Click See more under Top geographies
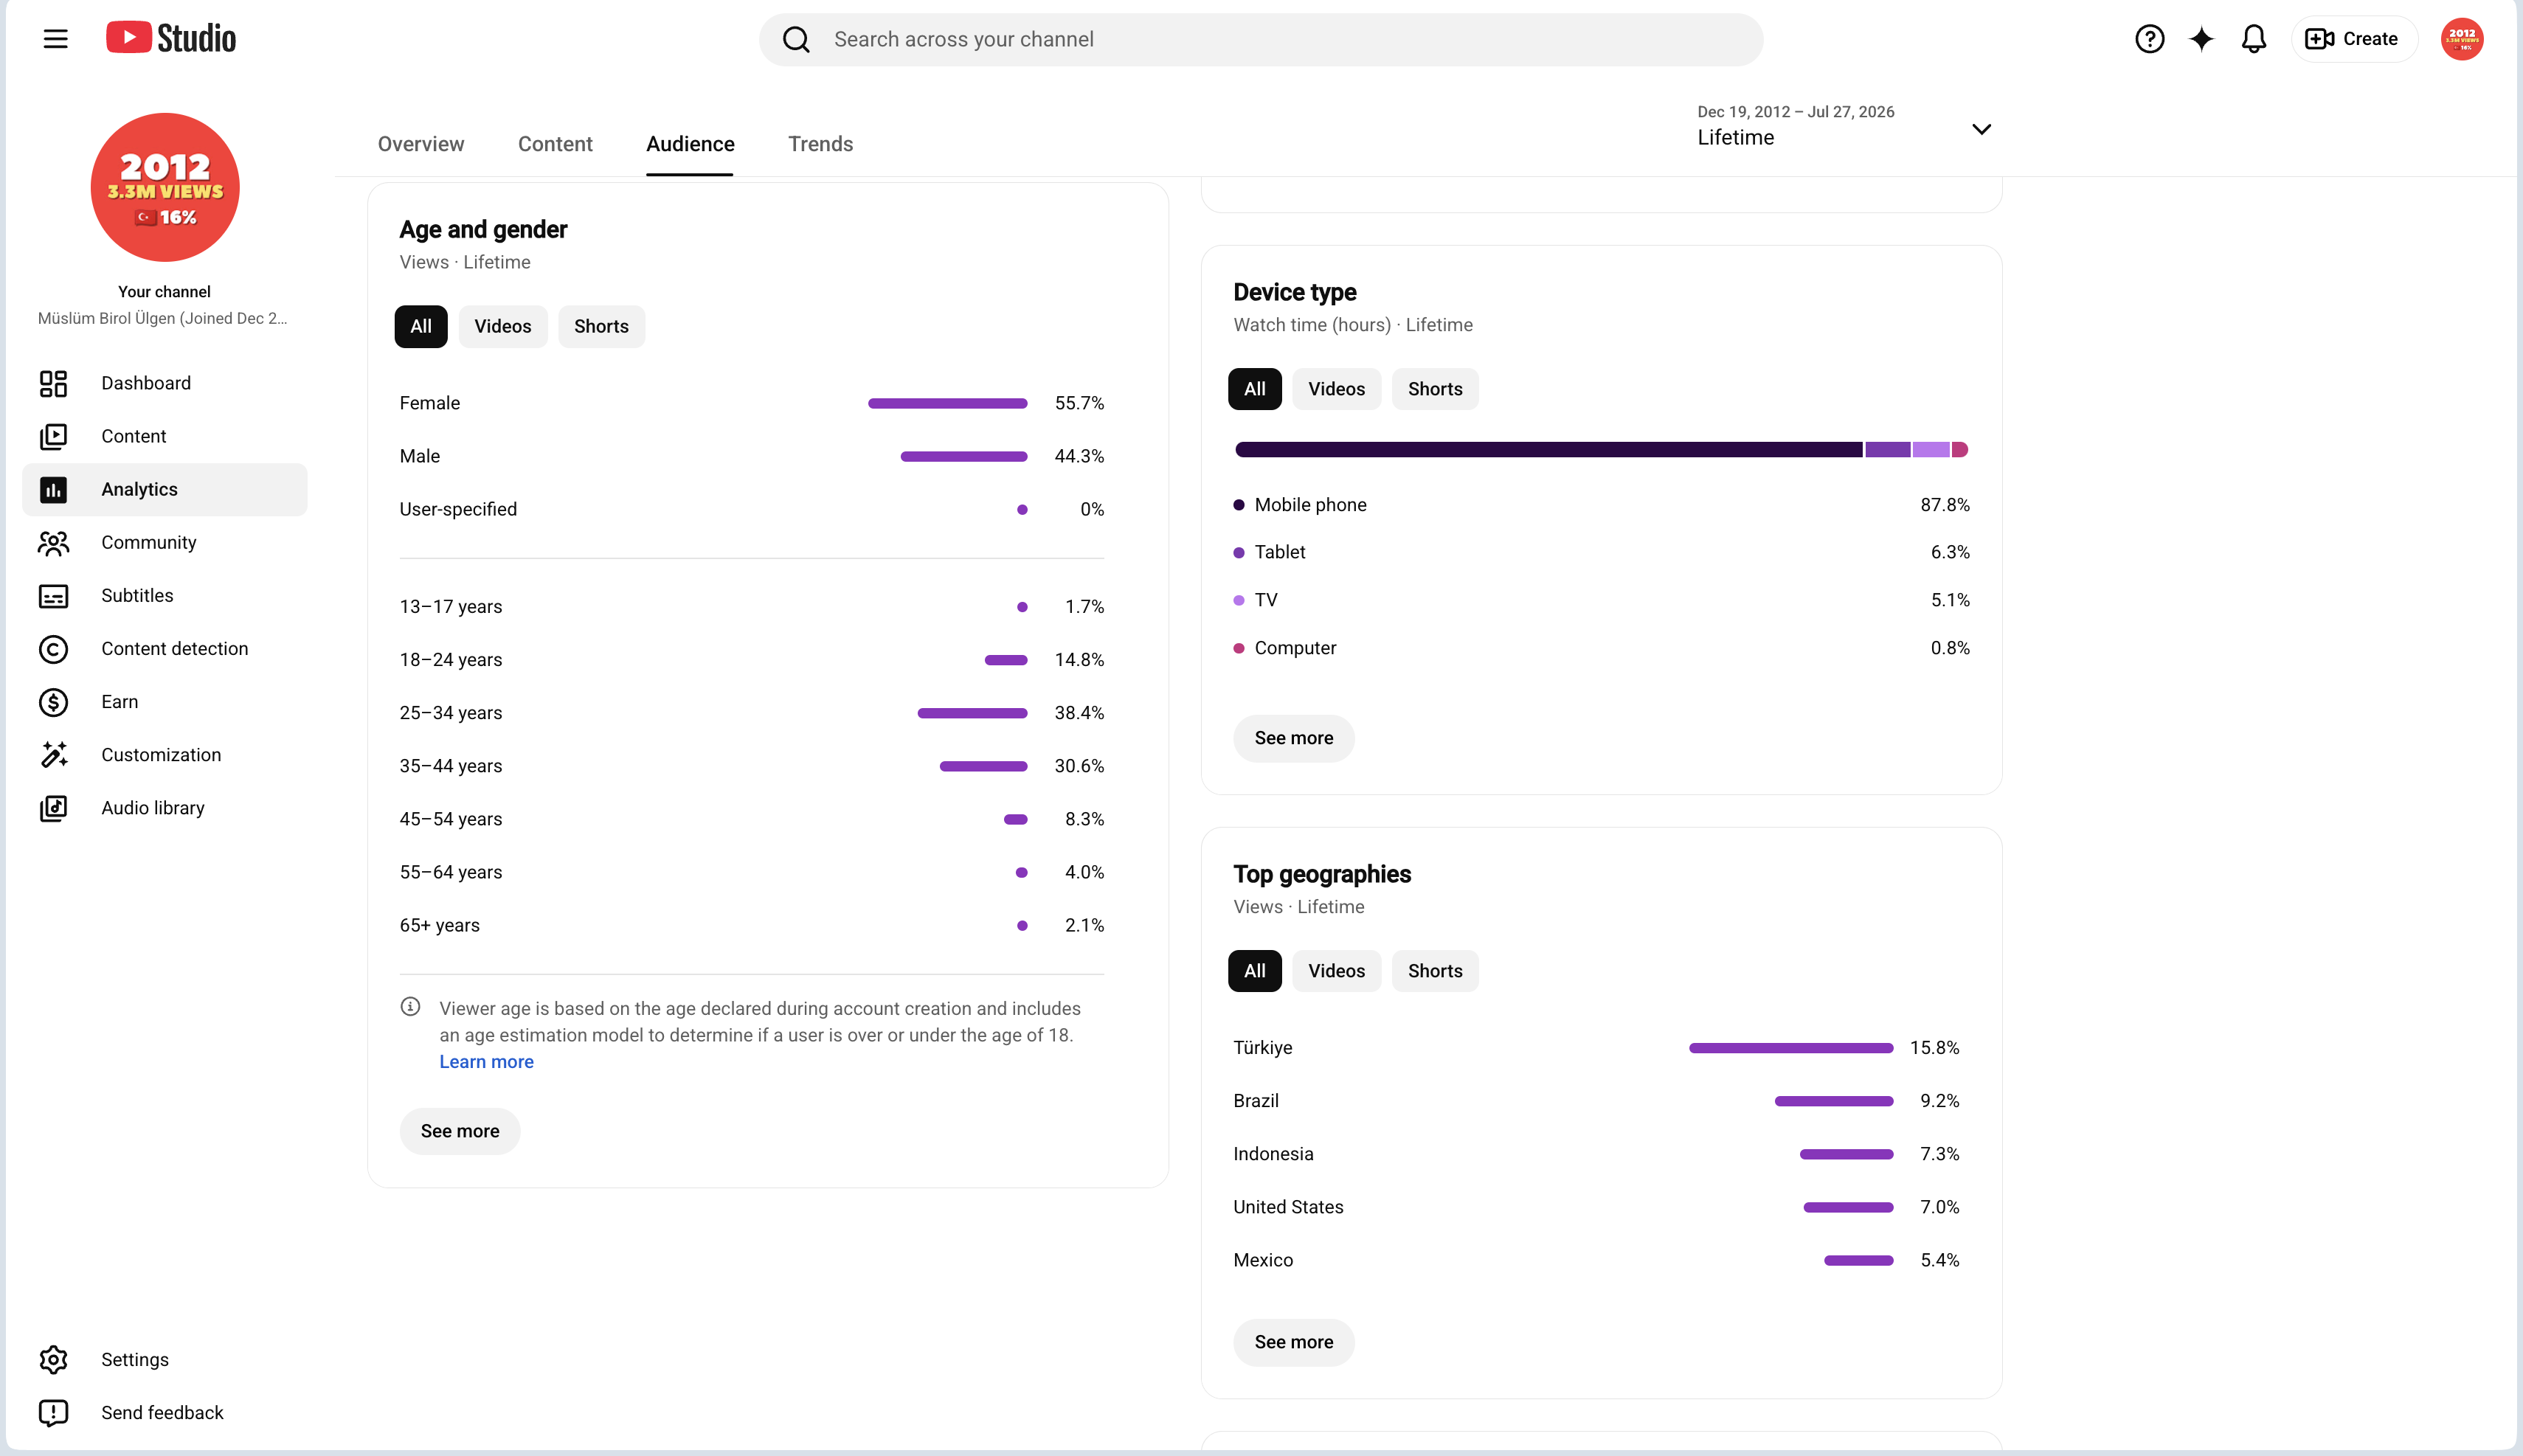The image size is (2523, 1456). click(1294, 1342)
